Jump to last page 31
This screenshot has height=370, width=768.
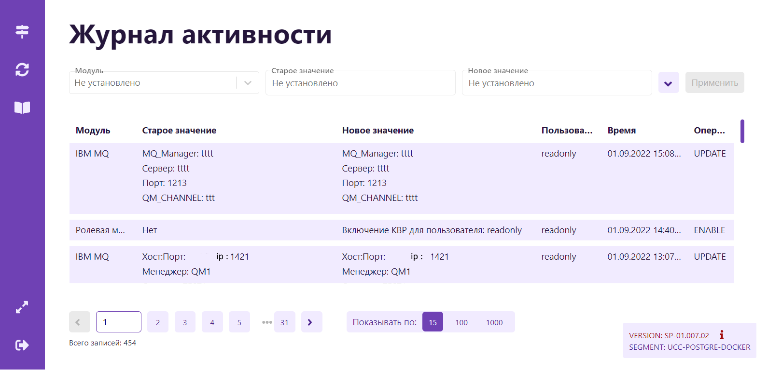click(x=284, y=322)
